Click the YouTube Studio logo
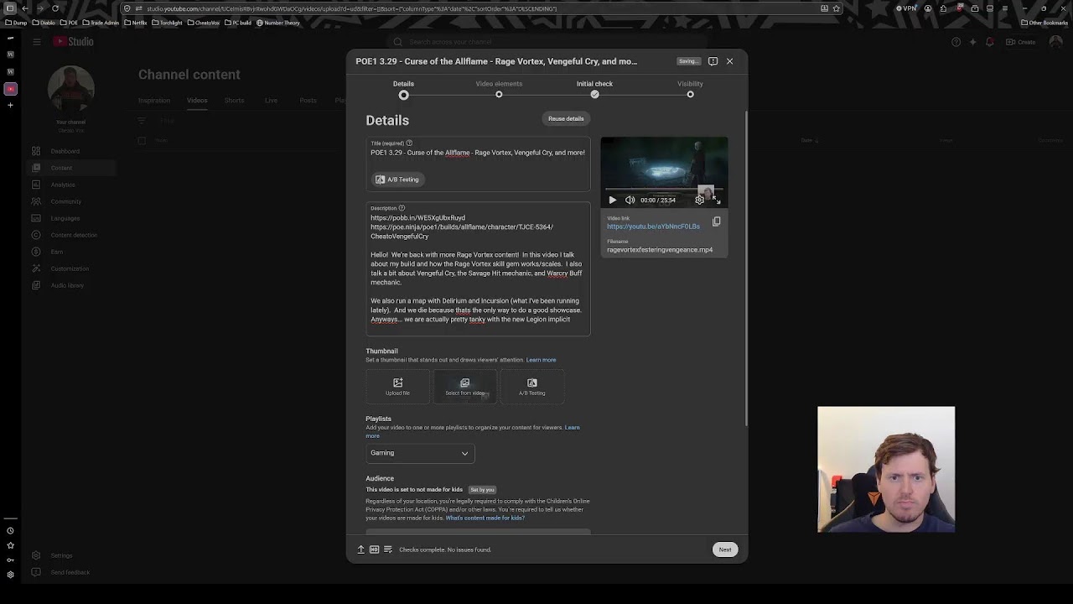The image size is (1073, 604). click(73, 42)
